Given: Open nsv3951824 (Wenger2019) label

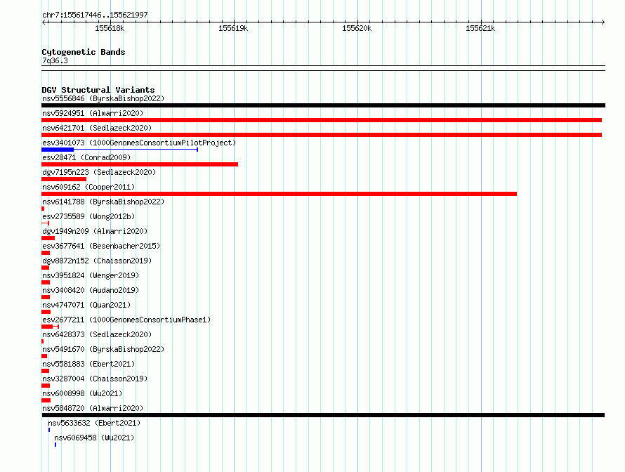Looking at the screenshot, I should [x=91, y=275].
